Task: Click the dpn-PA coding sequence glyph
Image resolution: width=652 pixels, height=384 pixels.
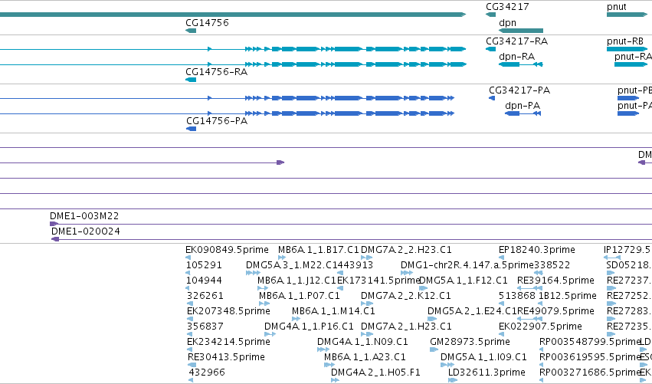Action: 523,113
